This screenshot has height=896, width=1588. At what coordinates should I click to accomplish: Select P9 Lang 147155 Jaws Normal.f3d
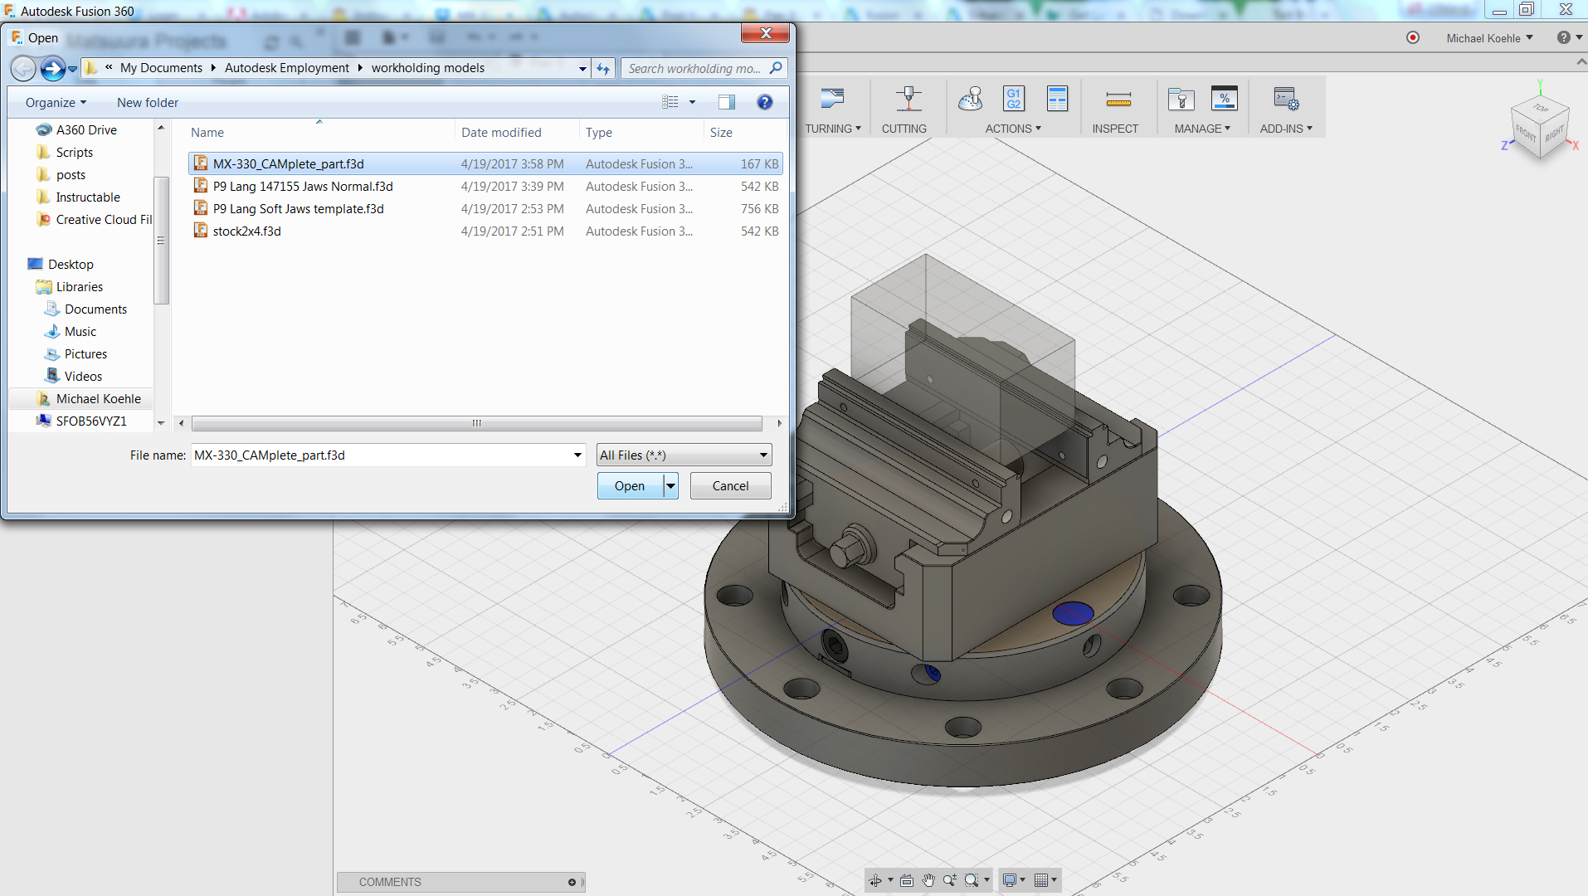(485, 187)
